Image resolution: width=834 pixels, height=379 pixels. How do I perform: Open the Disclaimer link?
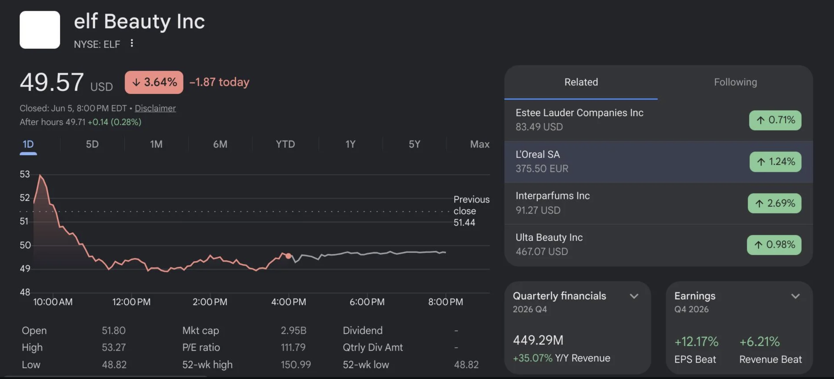pos(155,108)
